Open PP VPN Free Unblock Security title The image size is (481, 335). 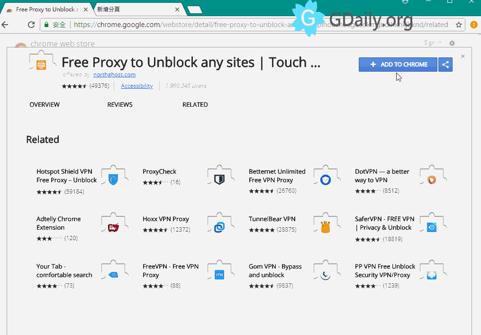click(385, 271)
